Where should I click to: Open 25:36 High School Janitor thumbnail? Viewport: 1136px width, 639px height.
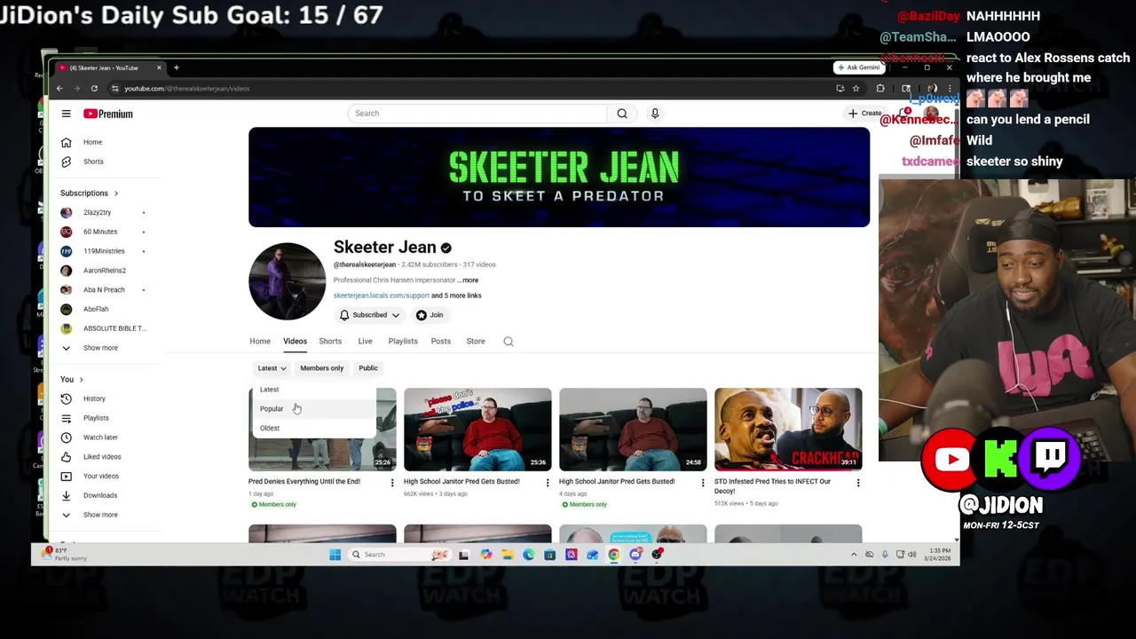point(477,430)
